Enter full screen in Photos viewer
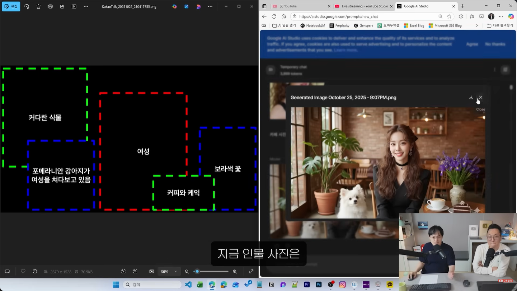 coord(252,272)
